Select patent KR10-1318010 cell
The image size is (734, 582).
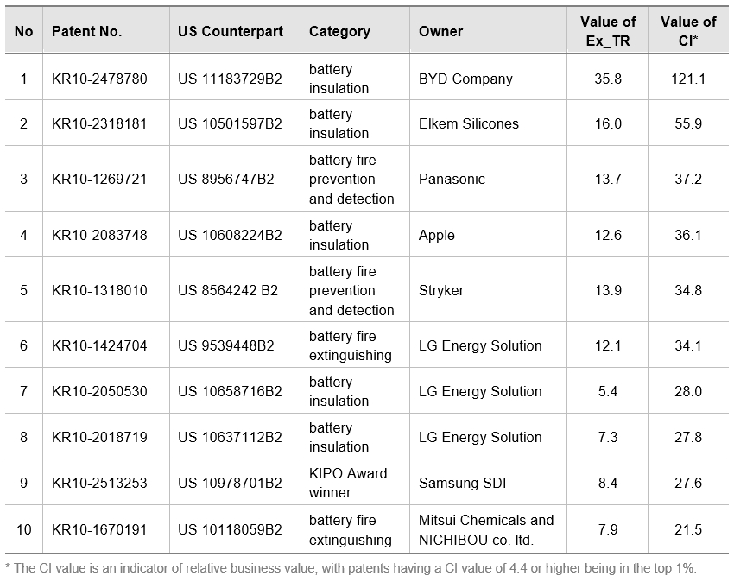coord(99,290)
